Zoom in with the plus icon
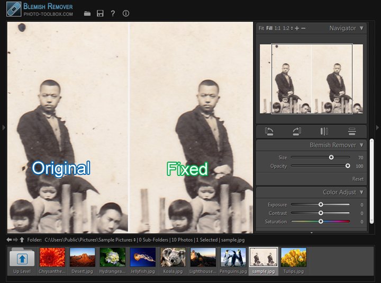 point(296,28)
